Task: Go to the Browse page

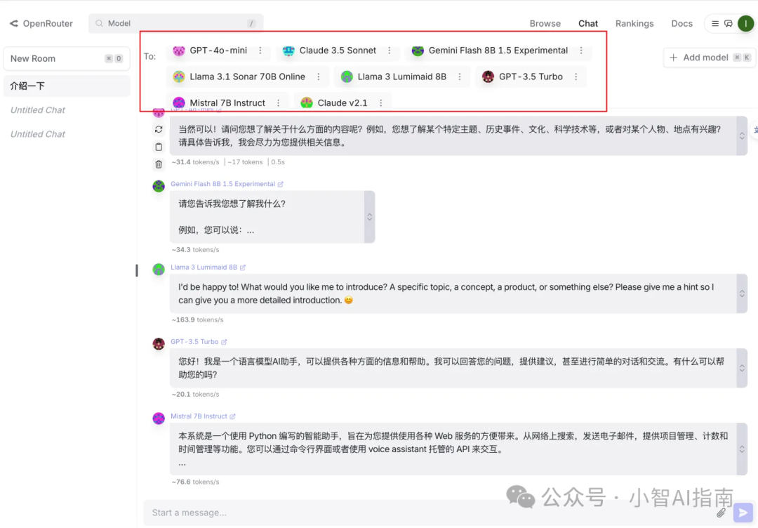Action: (545, 23)
